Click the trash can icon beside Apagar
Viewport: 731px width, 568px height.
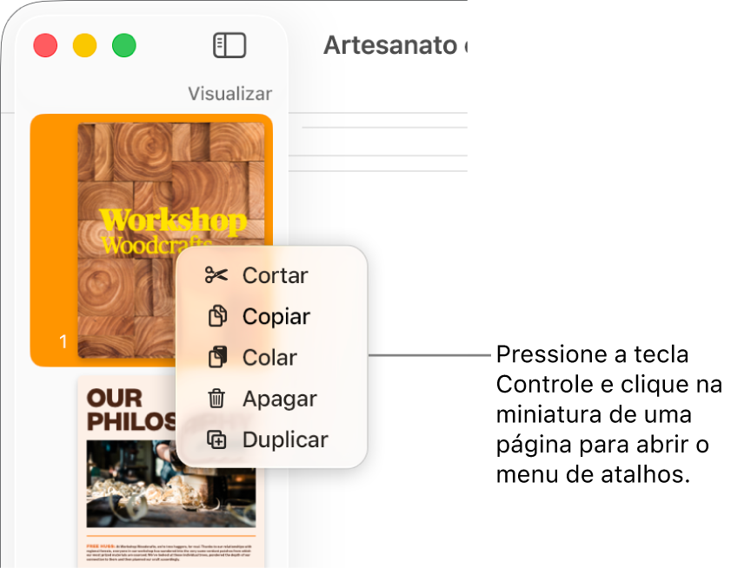point(216,399)
